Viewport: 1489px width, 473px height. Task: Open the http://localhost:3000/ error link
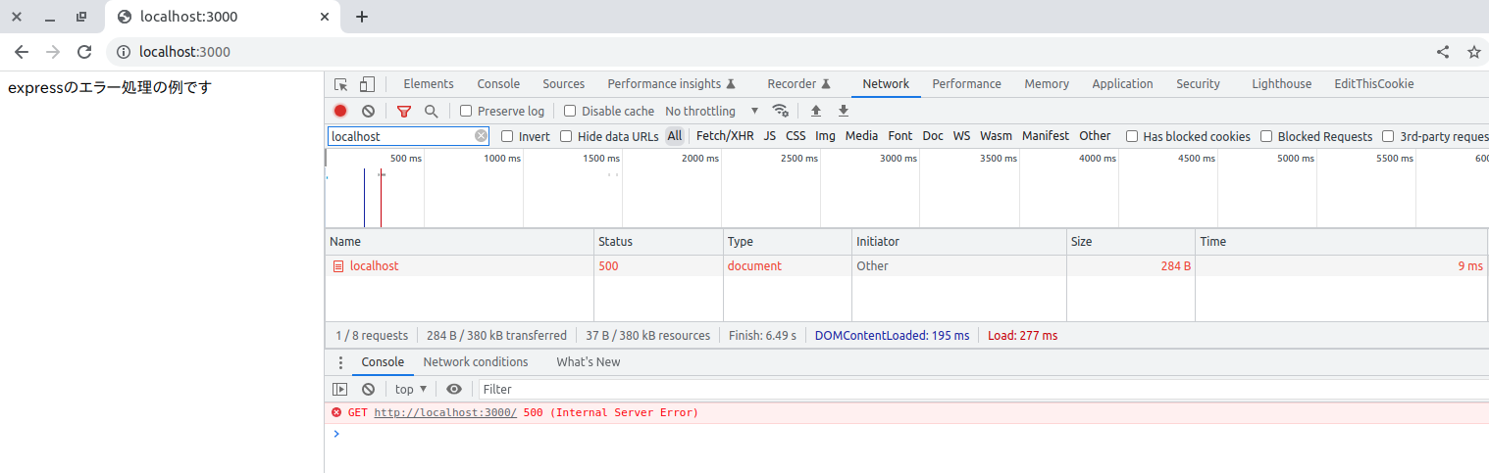pyautogui.click(x=445, y=413)
